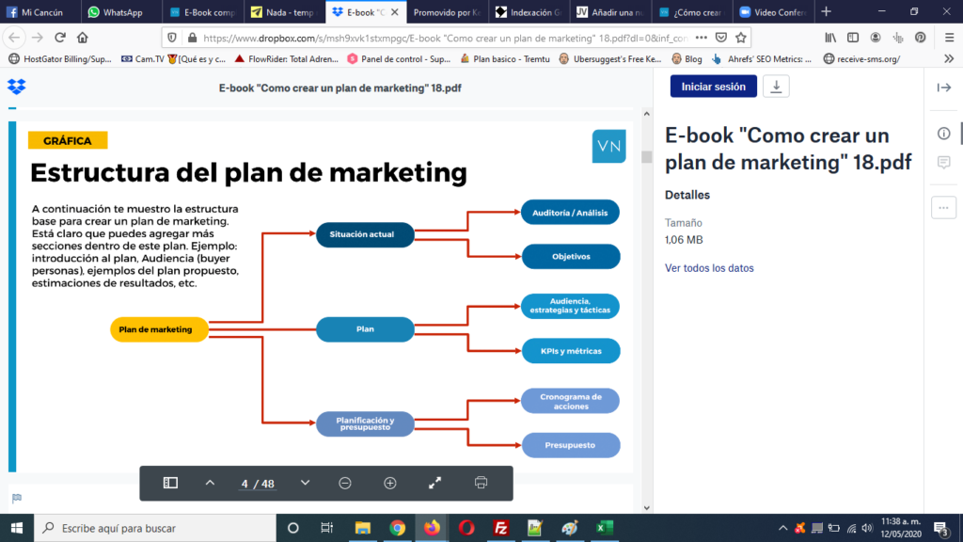
Task: Click the PDF viewer vertical scrollbar
Action: [646, 282]
